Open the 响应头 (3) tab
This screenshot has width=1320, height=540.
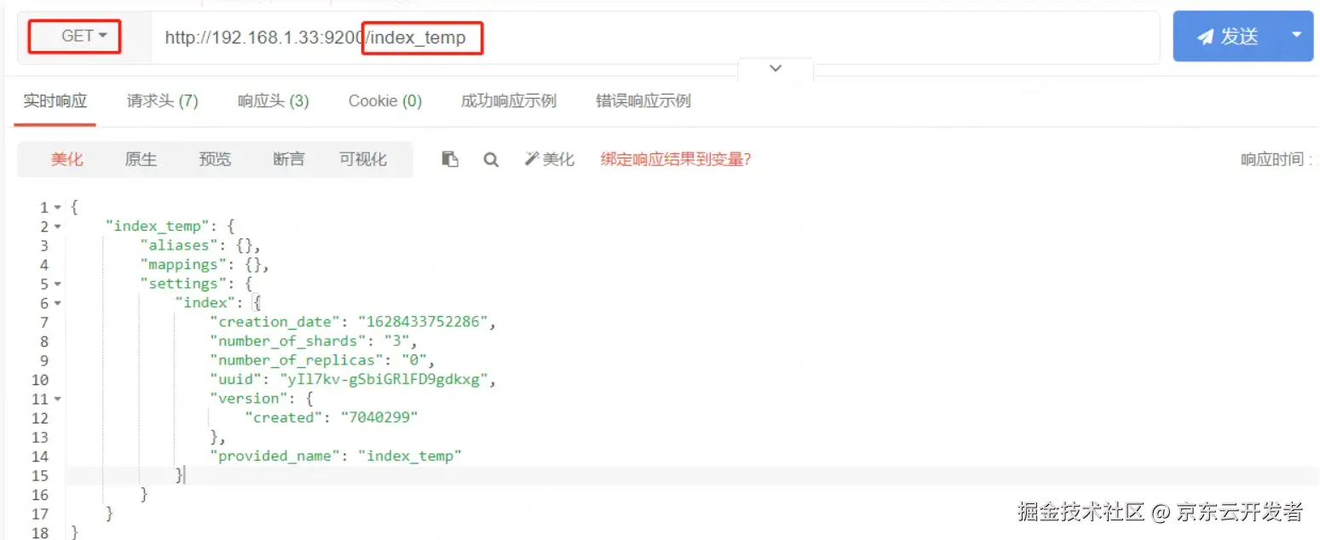(273, 101)
